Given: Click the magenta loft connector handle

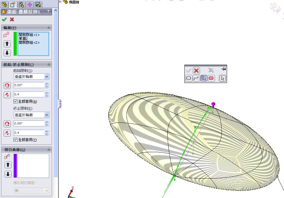Looking at the screenshot, I should [213, 105].
